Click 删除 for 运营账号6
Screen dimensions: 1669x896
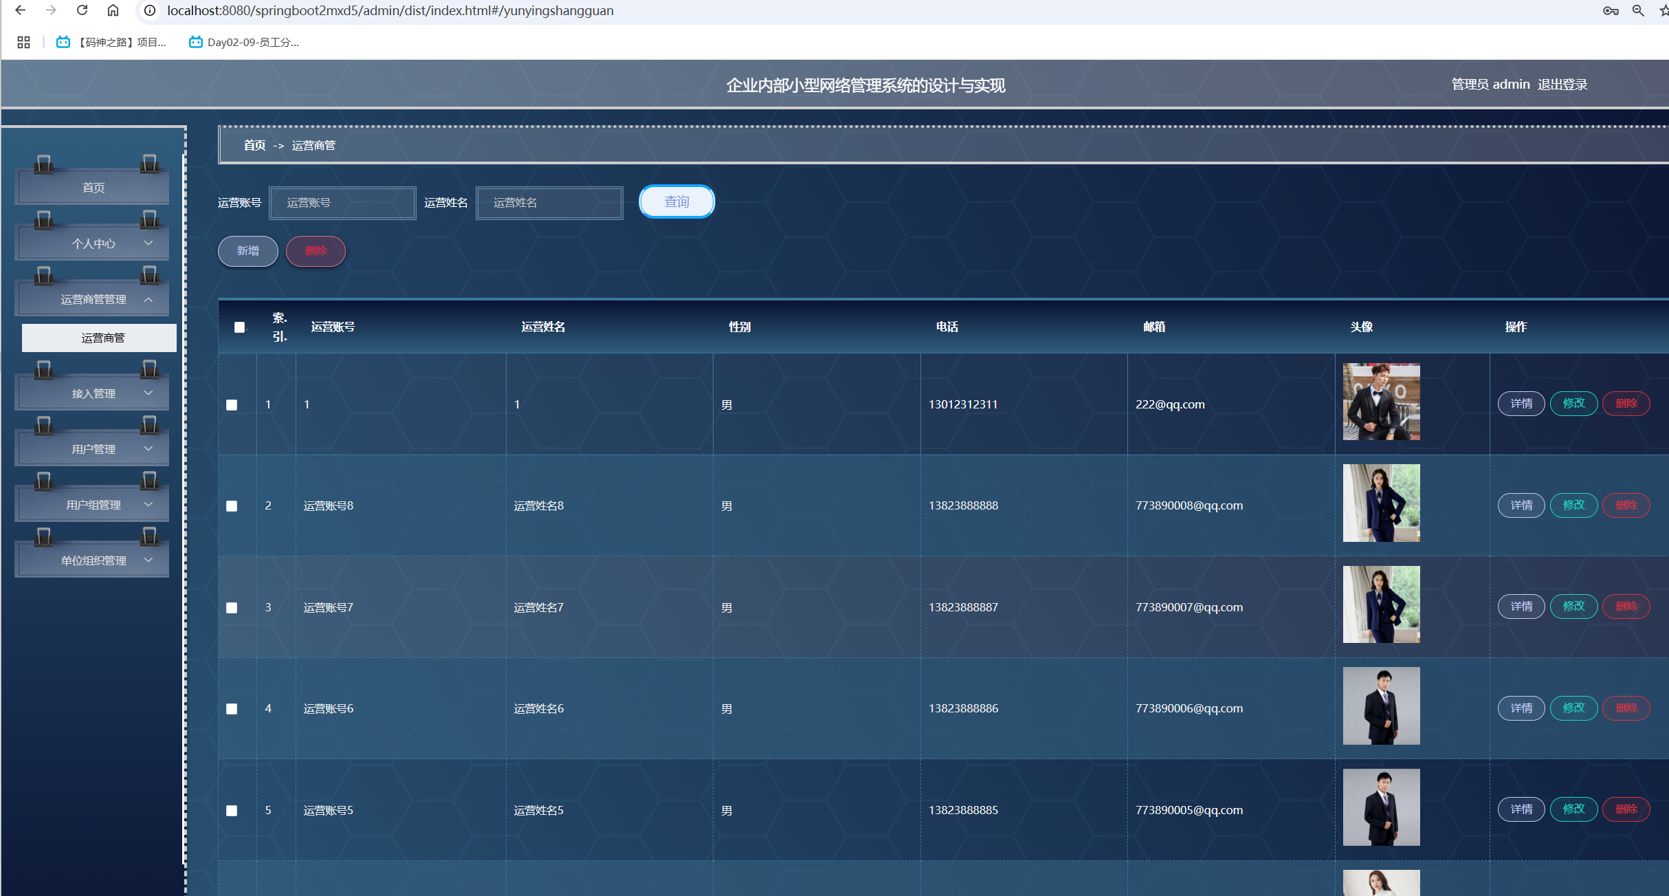(1626, 708)
